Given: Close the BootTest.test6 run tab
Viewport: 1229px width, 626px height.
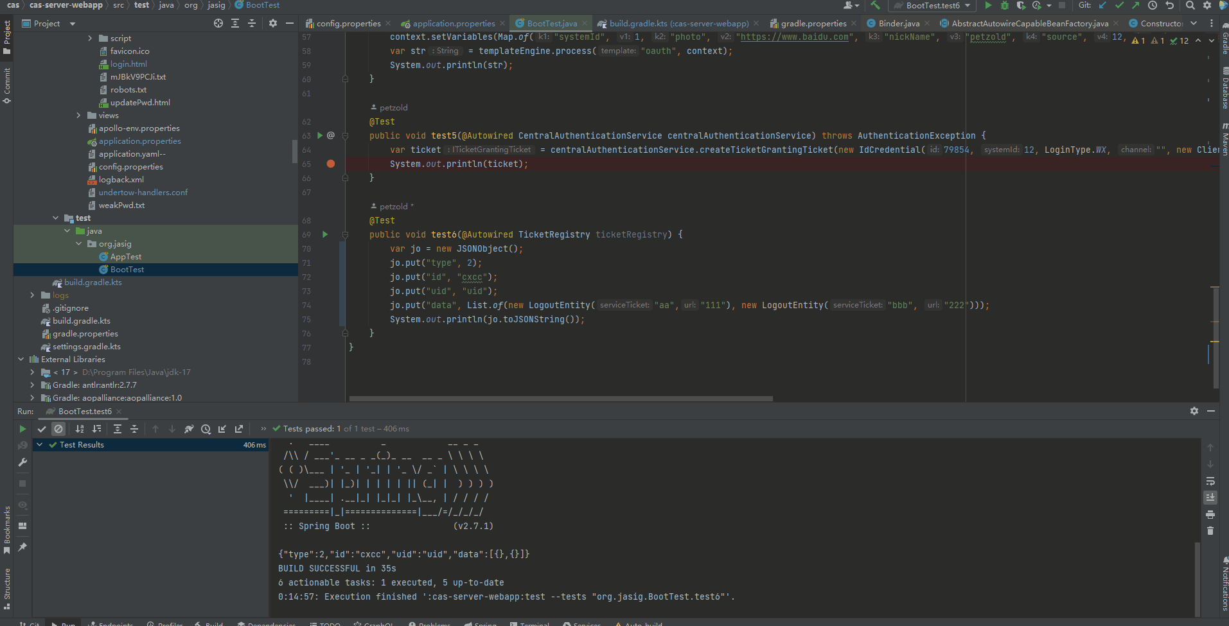Looking at the screenshot, I should (x=119, y=412).
